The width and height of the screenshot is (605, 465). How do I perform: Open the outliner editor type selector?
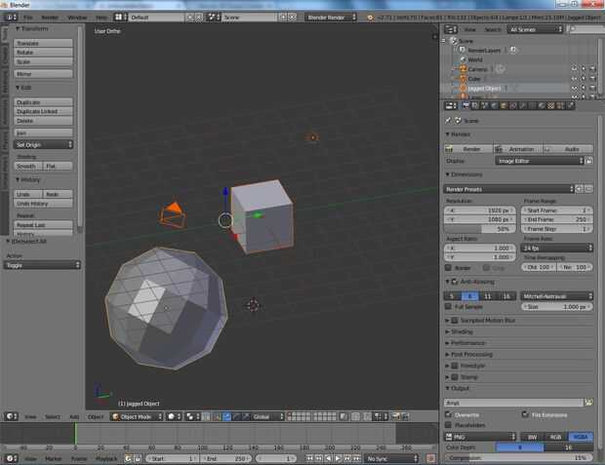[x=450, y=29]
